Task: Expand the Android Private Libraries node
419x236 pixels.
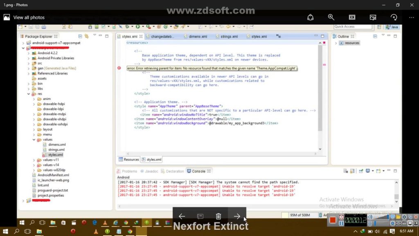Action: click(x=29, y=58)
